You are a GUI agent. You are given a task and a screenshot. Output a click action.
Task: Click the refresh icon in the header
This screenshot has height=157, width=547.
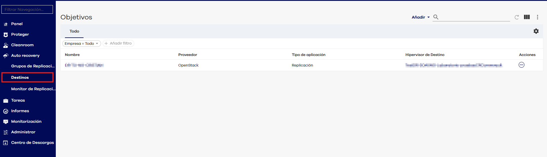[x=517, y=17]
